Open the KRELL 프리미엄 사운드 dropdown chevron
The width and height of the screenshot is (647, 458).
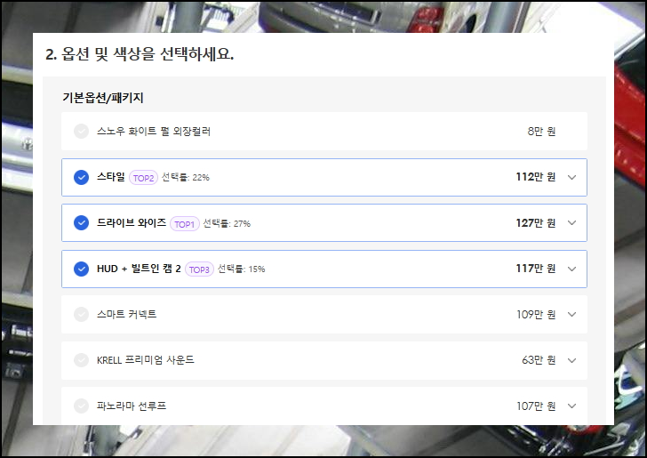pyautogui.click(x=572, y=360)
